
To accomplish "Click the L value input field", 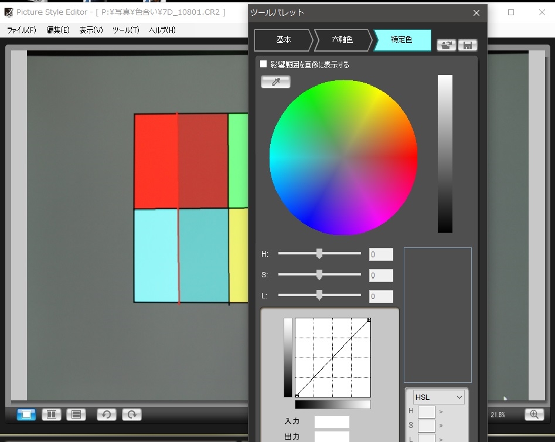I will pos(381,297).
